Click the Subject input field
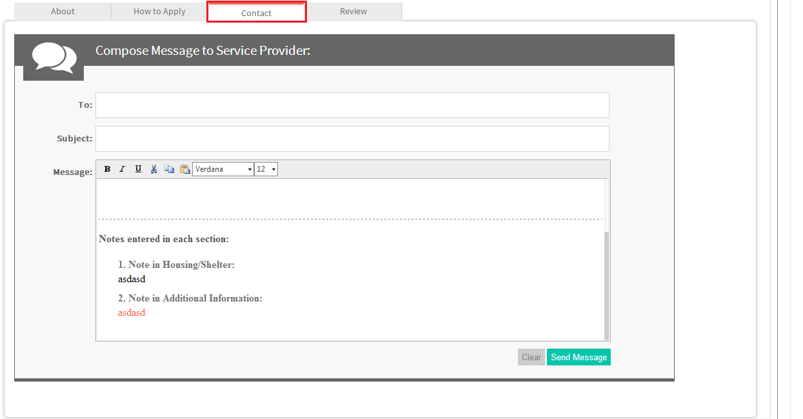 click(x=352, y=139)
